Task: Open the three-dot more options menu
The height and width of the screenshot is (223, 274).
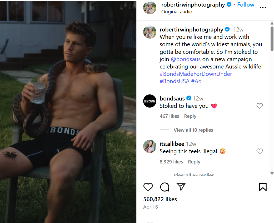Action: click(x=263, y=8)
